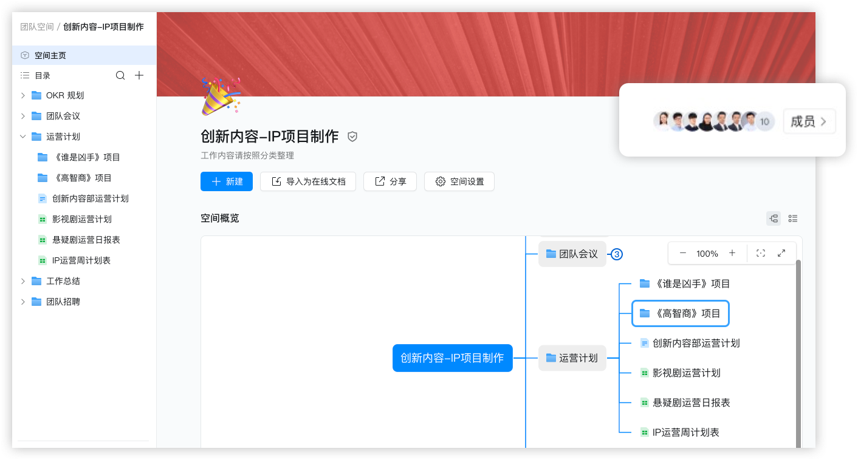Viewport: 858px width, 460px height.
Task: Click the shield verification icon beside the title
Action: tap(352, 137)
